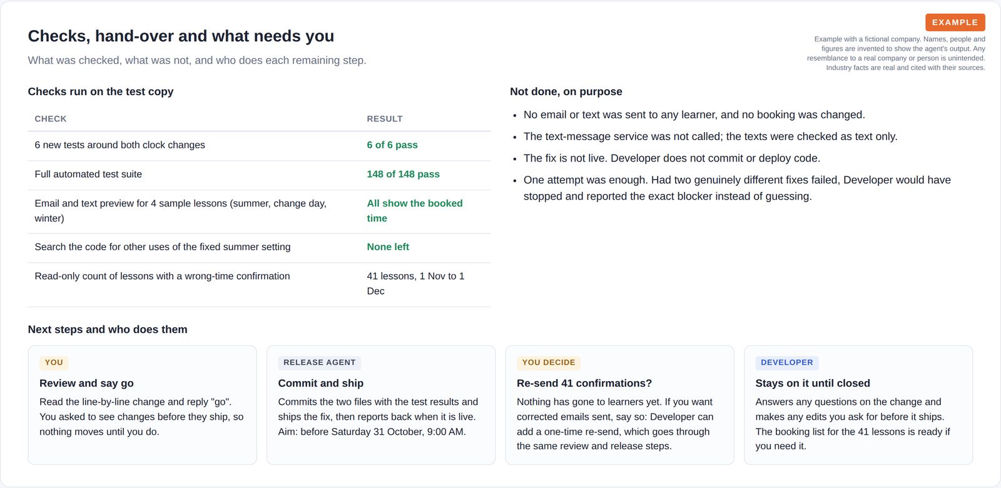Select row '6 new tests around both clock changes'
The width and height of the screenshot is (1001, 488).
259,145
